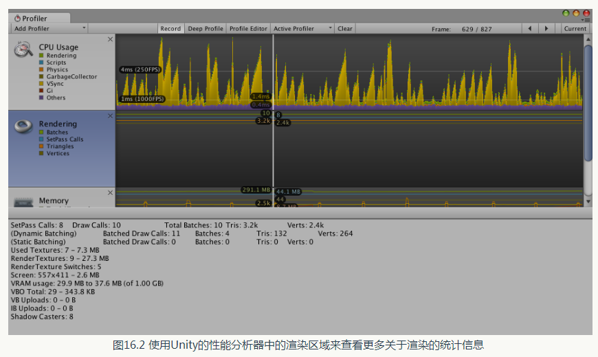Go to previous frame arrow

point(530,29)
